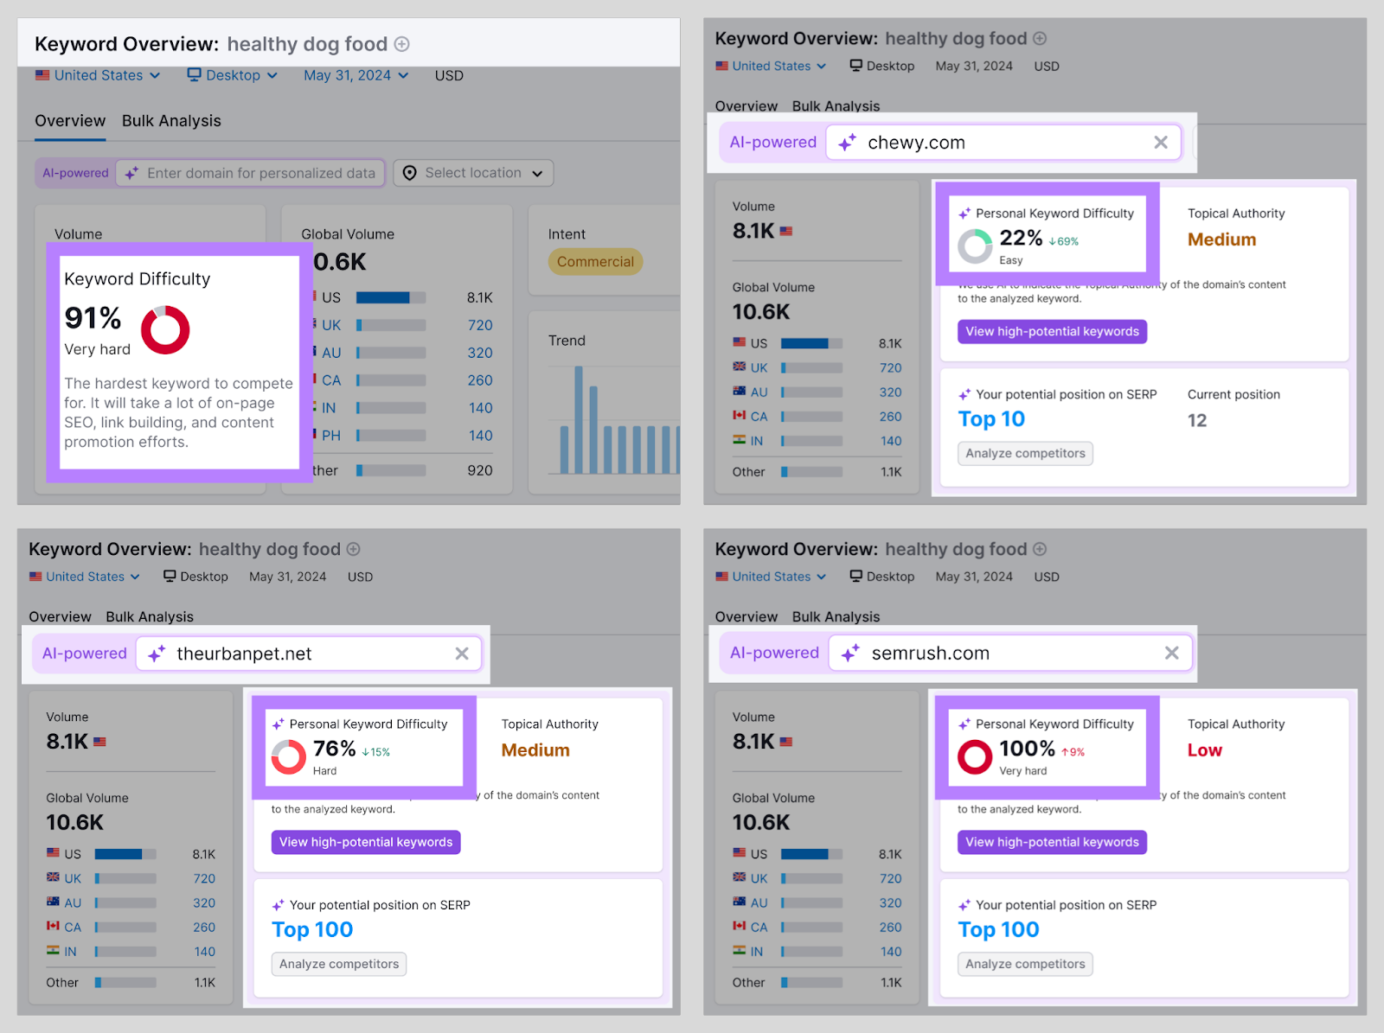Viewport: 1384px width, 1033px height.
Task: Click Analyze competitors under Top 10
Action: [x=1024, y=453]
